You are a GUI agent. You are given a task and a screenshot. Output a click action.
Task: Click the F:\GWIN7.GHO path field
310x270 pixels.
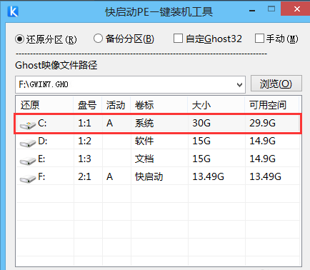(x=130, y=85)
